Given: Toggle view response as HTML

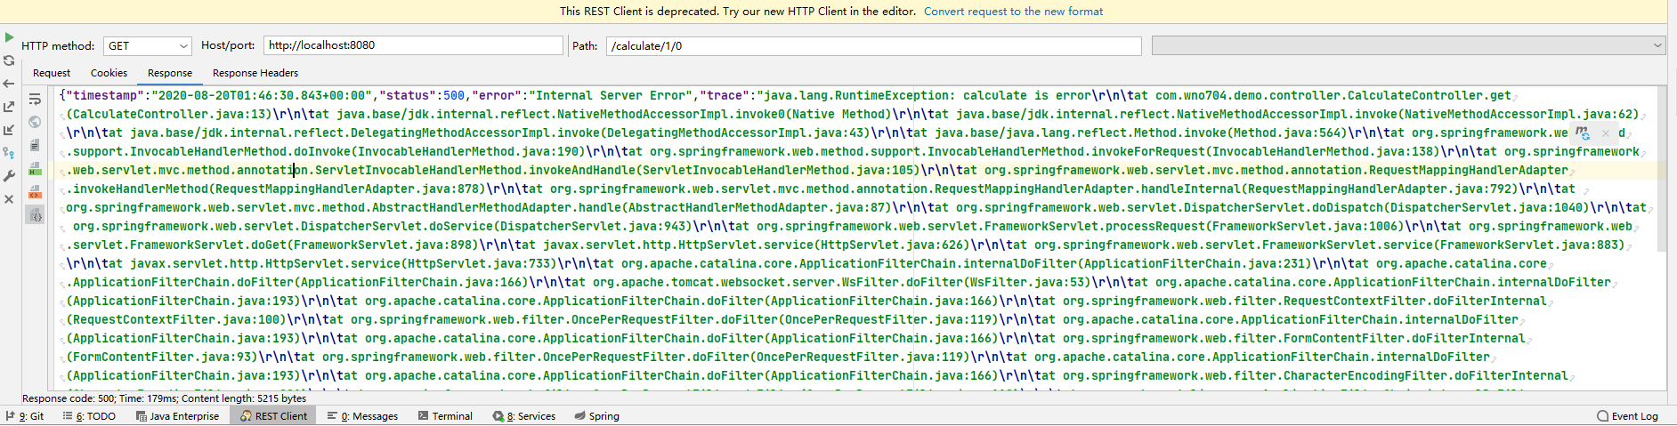Looking at the screenshot, I should (35, 168).
